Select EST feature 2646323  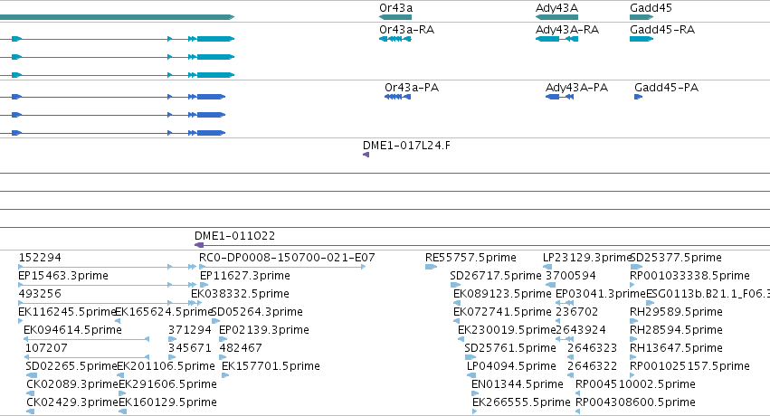click(x=593, y=348)
